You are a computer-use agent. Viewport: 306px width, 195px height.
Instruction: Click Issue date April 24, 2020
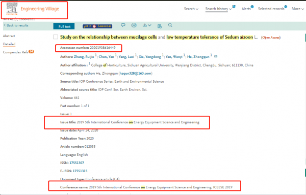click(x=88, y=131)
